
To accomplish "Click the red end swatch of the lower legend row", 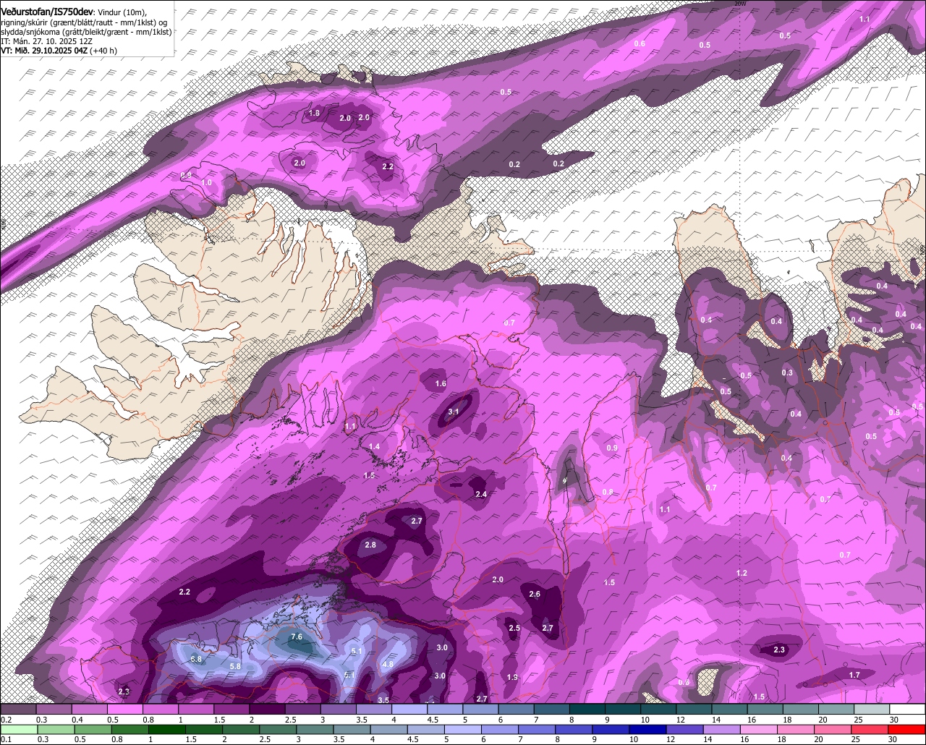I will click(907, 729).
